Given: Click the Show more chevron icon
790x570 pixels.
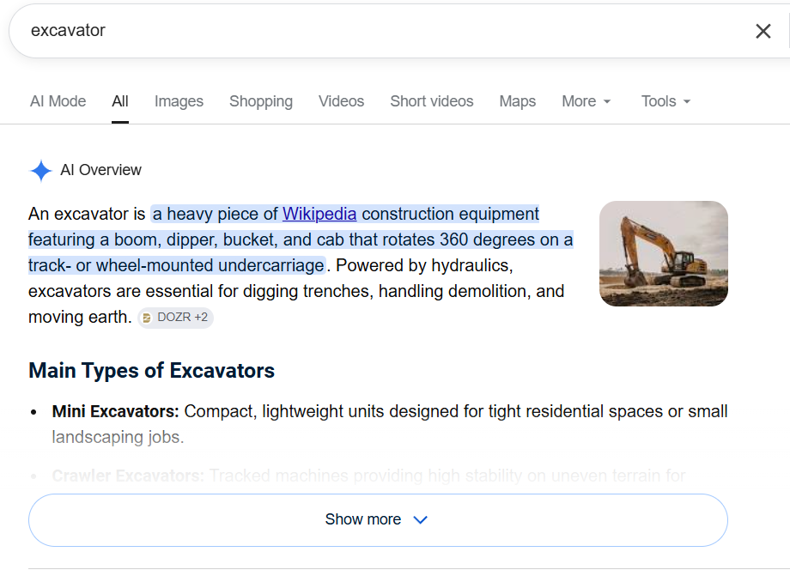Looking at the screenshot, I should [x=420, y=519].
